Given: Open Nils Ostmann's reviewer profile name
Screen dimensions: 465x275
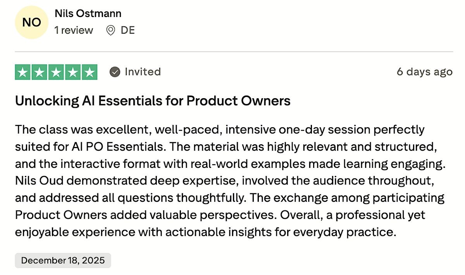Looking at the screenshot, I should [x=88, y=14].
